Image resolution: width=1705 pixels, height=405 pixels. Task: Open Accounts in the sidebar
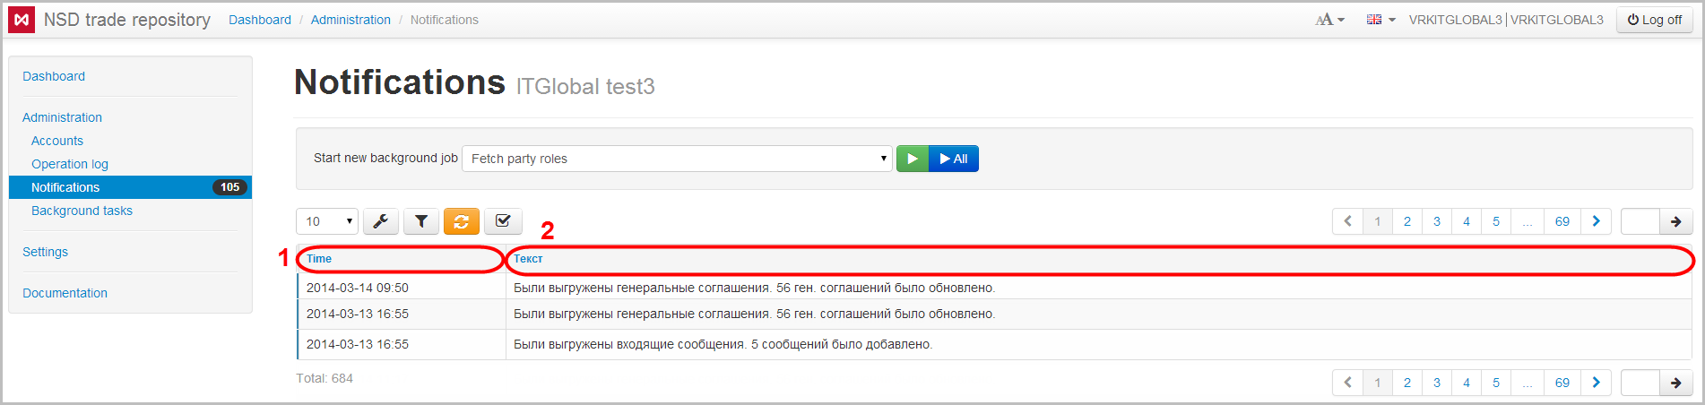click(x=57, y=141)
